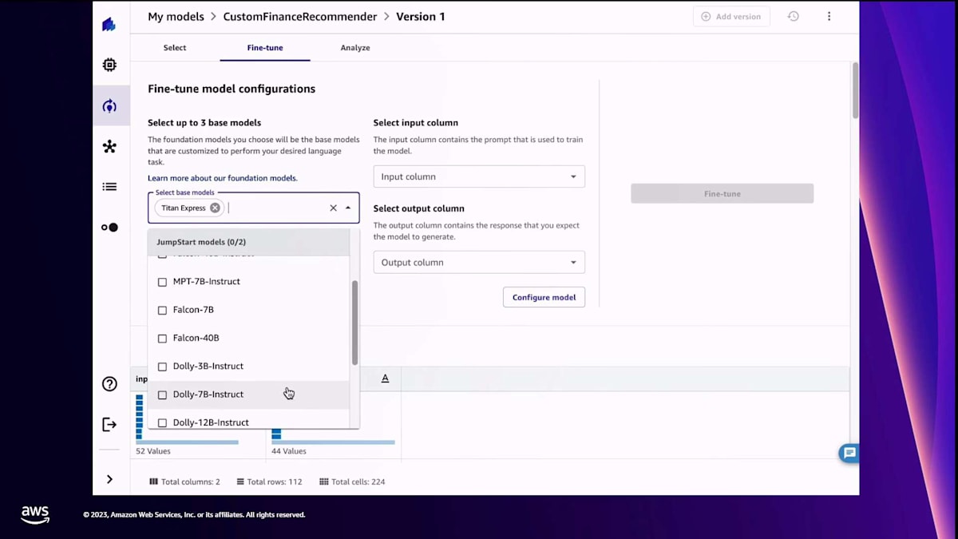Check the Dolly-7B-Instruct checkbox
Viewport: 958px width, 539px height.
[162, 394]
